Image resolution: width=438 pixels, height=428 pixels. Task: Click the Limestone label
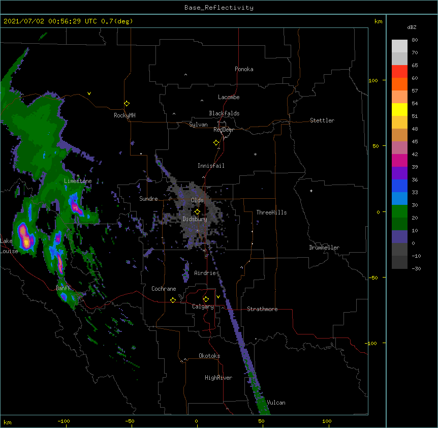[x=78, y=181]
